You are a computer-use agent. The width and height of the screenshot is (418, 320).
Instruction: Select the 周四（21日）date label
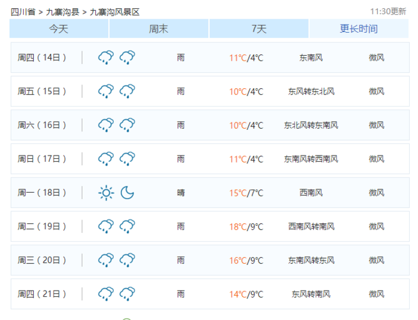[x=42, y=294]
